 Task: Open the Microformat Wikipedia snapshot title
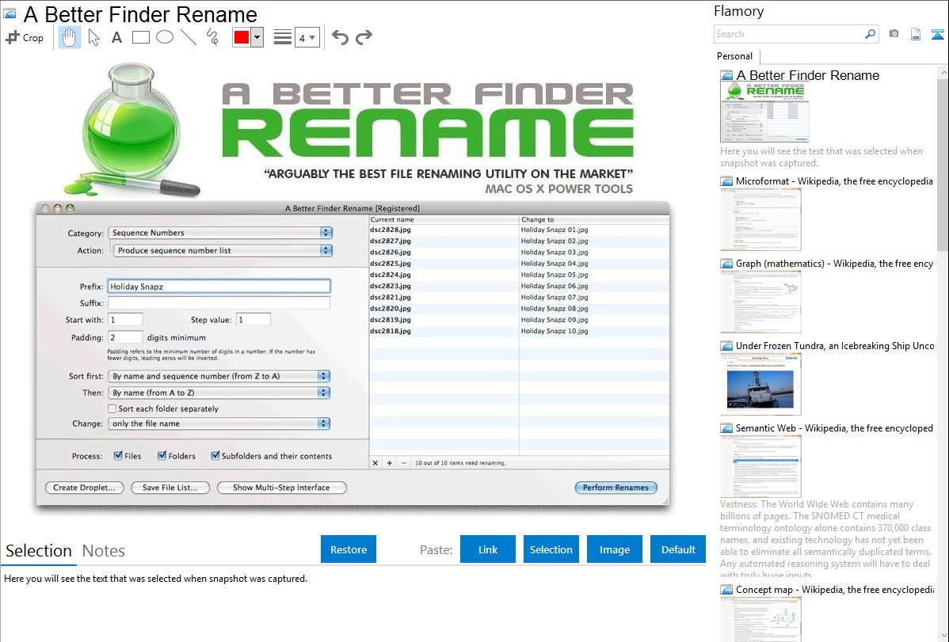834,181
